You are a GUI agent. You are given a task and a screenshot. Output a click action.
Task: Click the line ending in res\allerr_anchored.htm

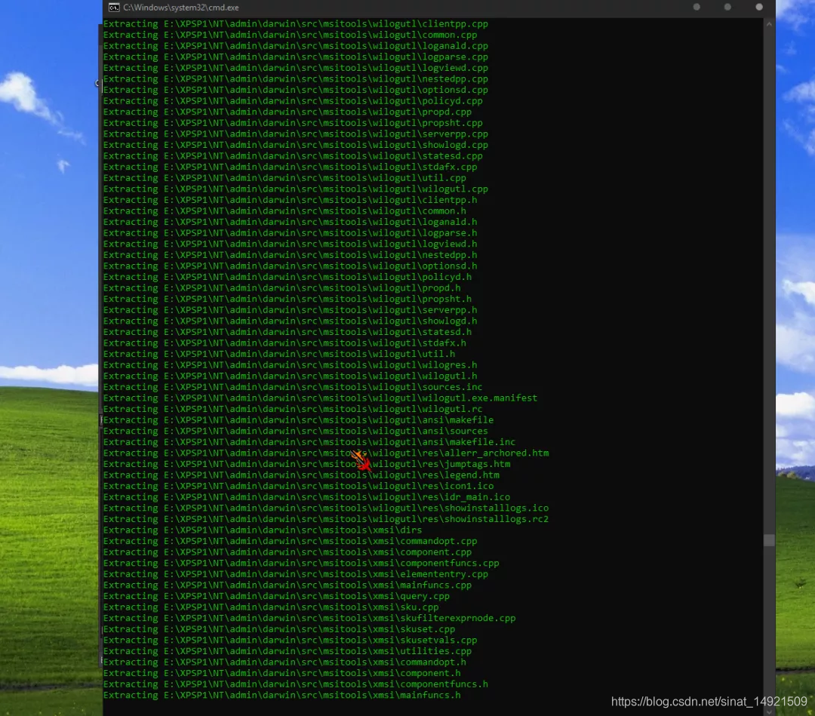tap(326, 453)
